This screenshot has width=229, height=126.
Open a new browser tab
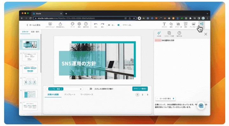[66, 14]
